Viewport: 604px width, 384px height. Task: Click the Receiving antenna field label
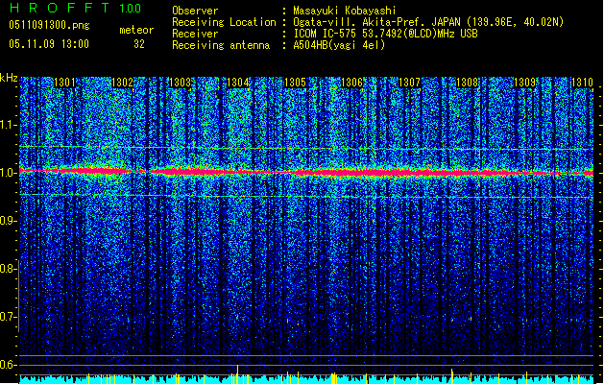221,45
